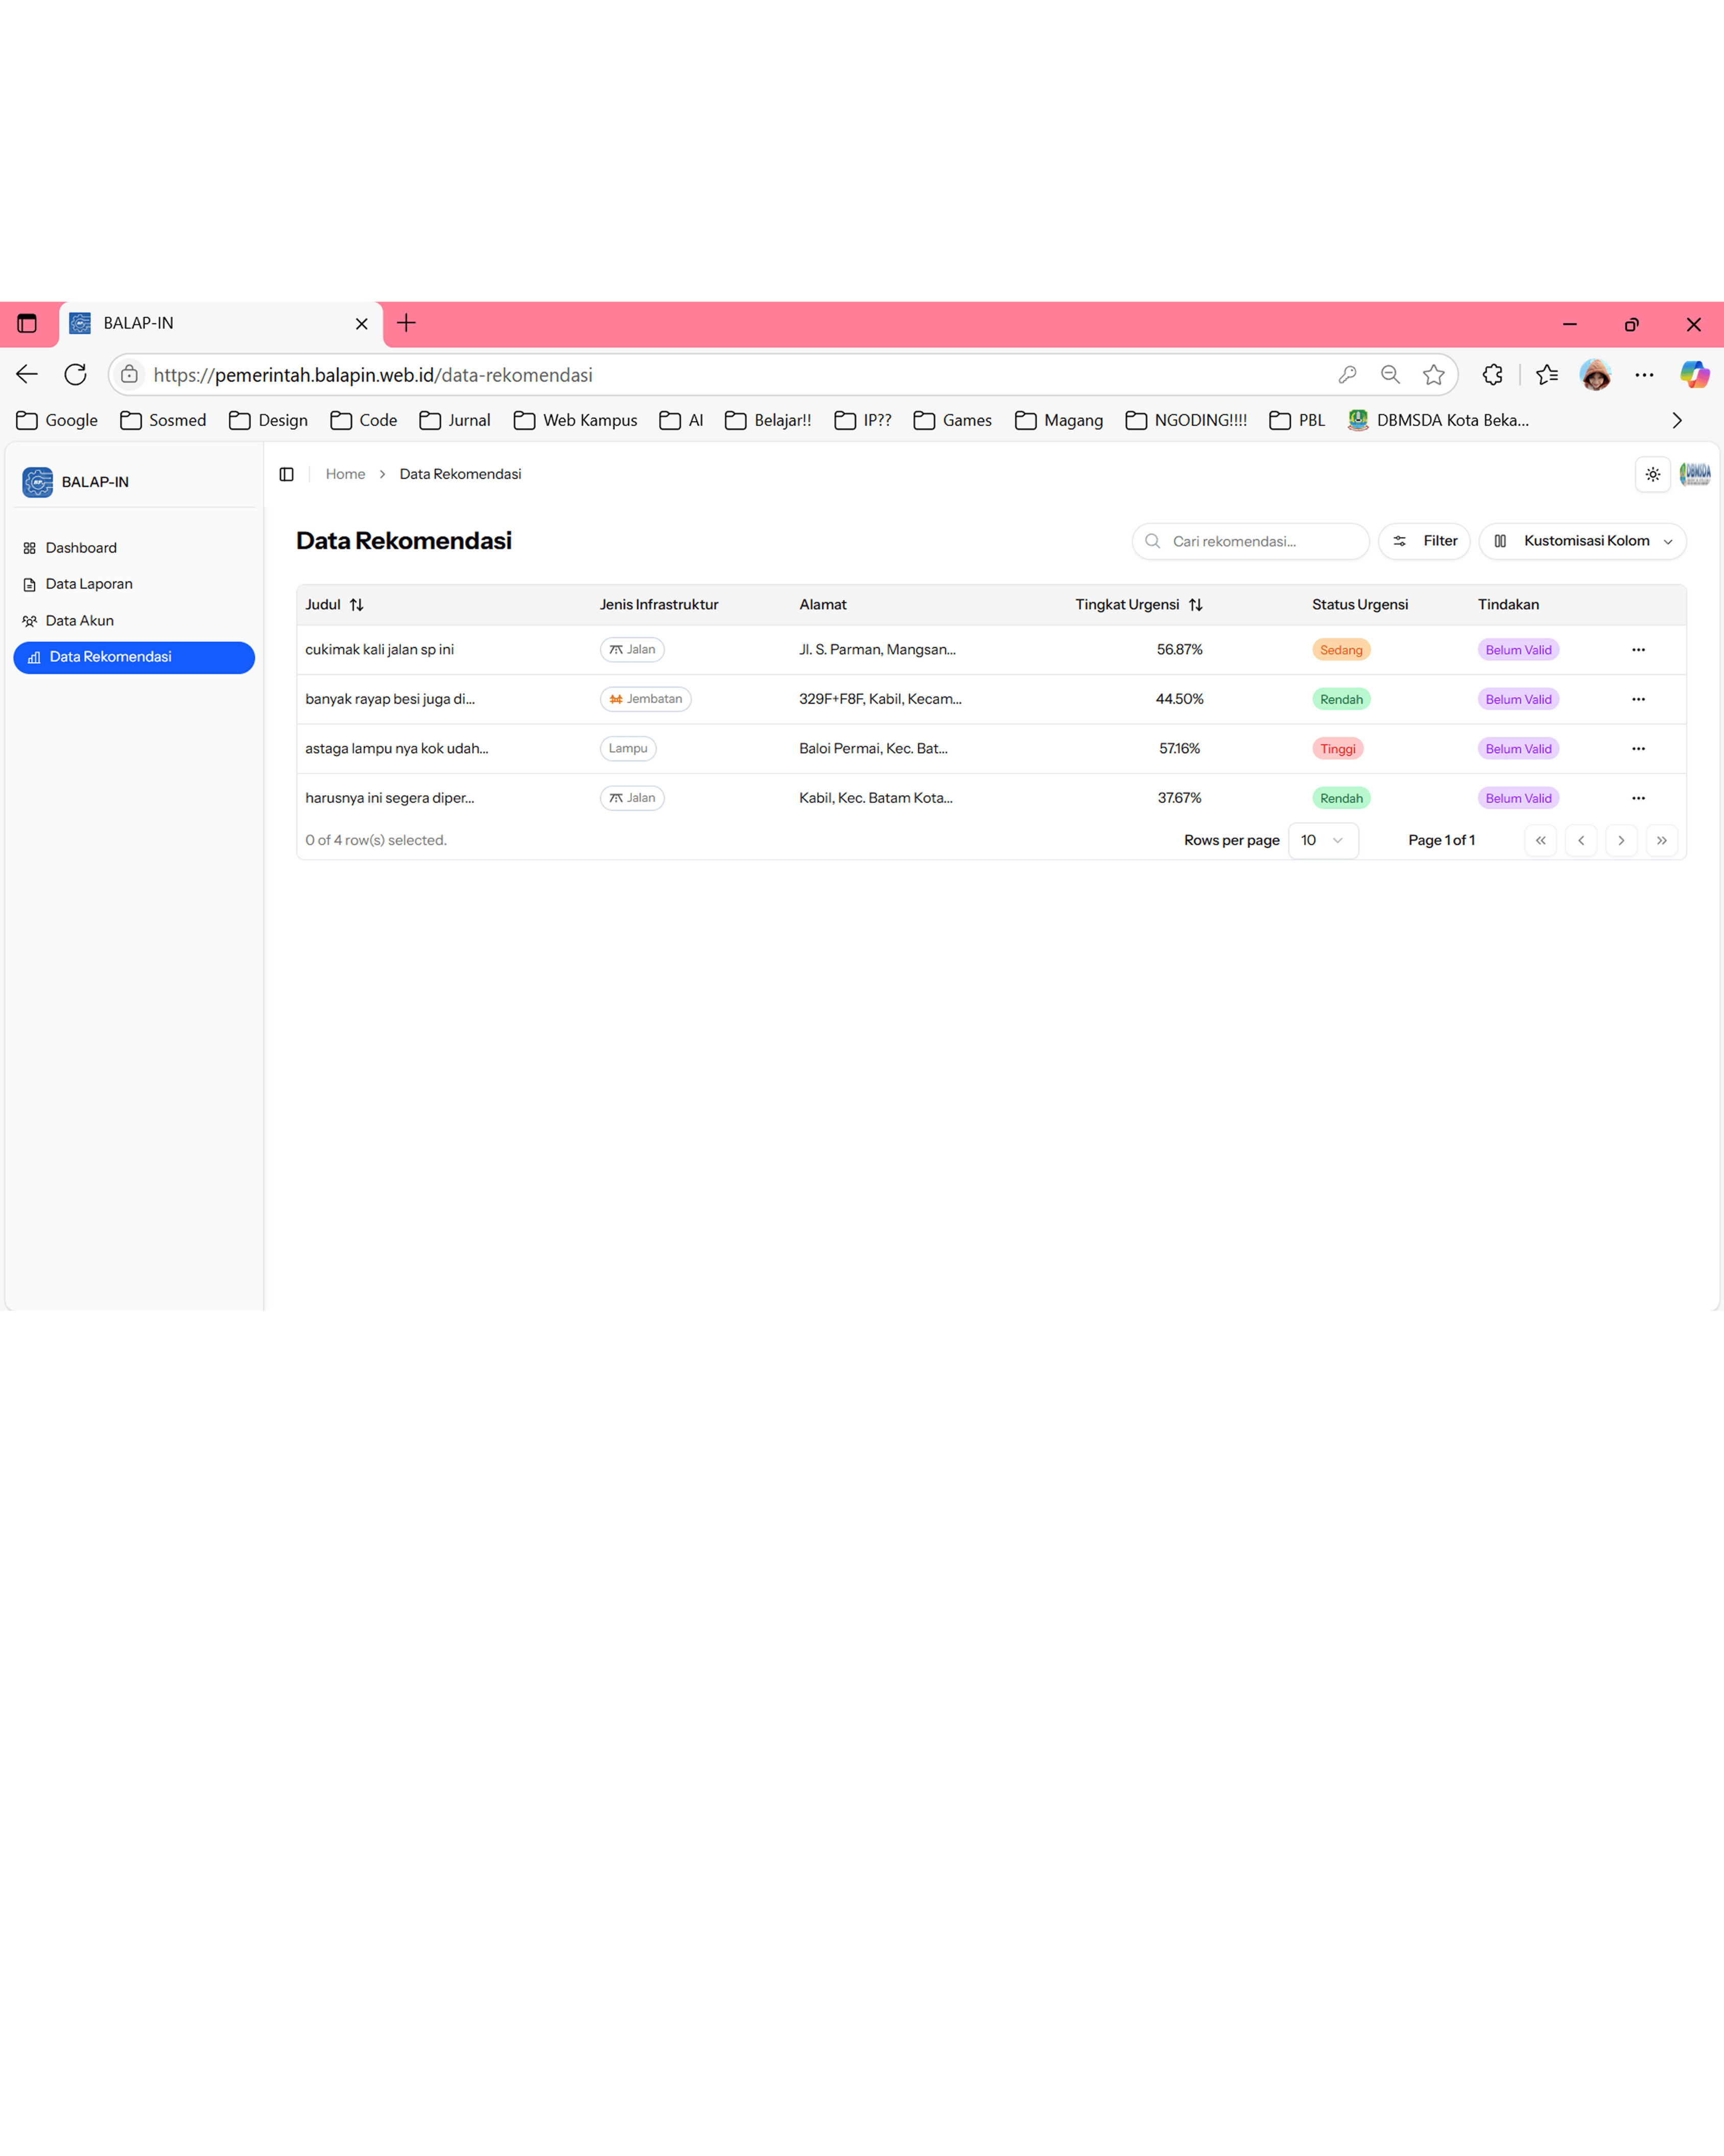The image size is (1724, 2156).
Task: Go to next table page
Action: pyautogui.click(x=1621, y=841)
